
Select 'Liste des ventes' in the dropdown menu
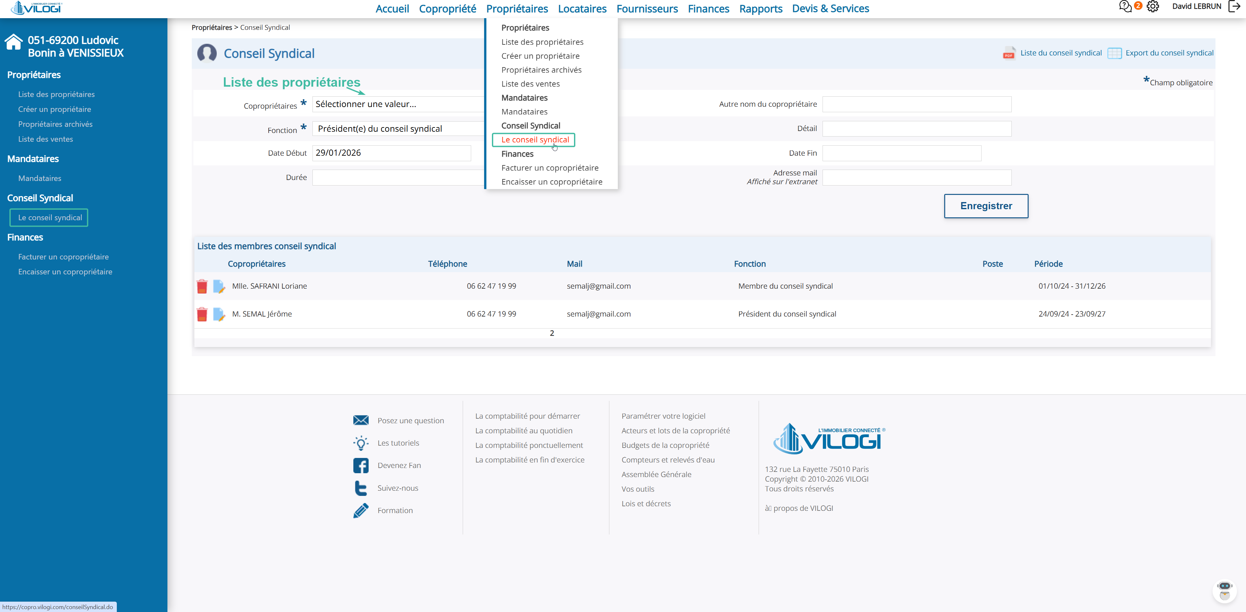coord(531,84)
